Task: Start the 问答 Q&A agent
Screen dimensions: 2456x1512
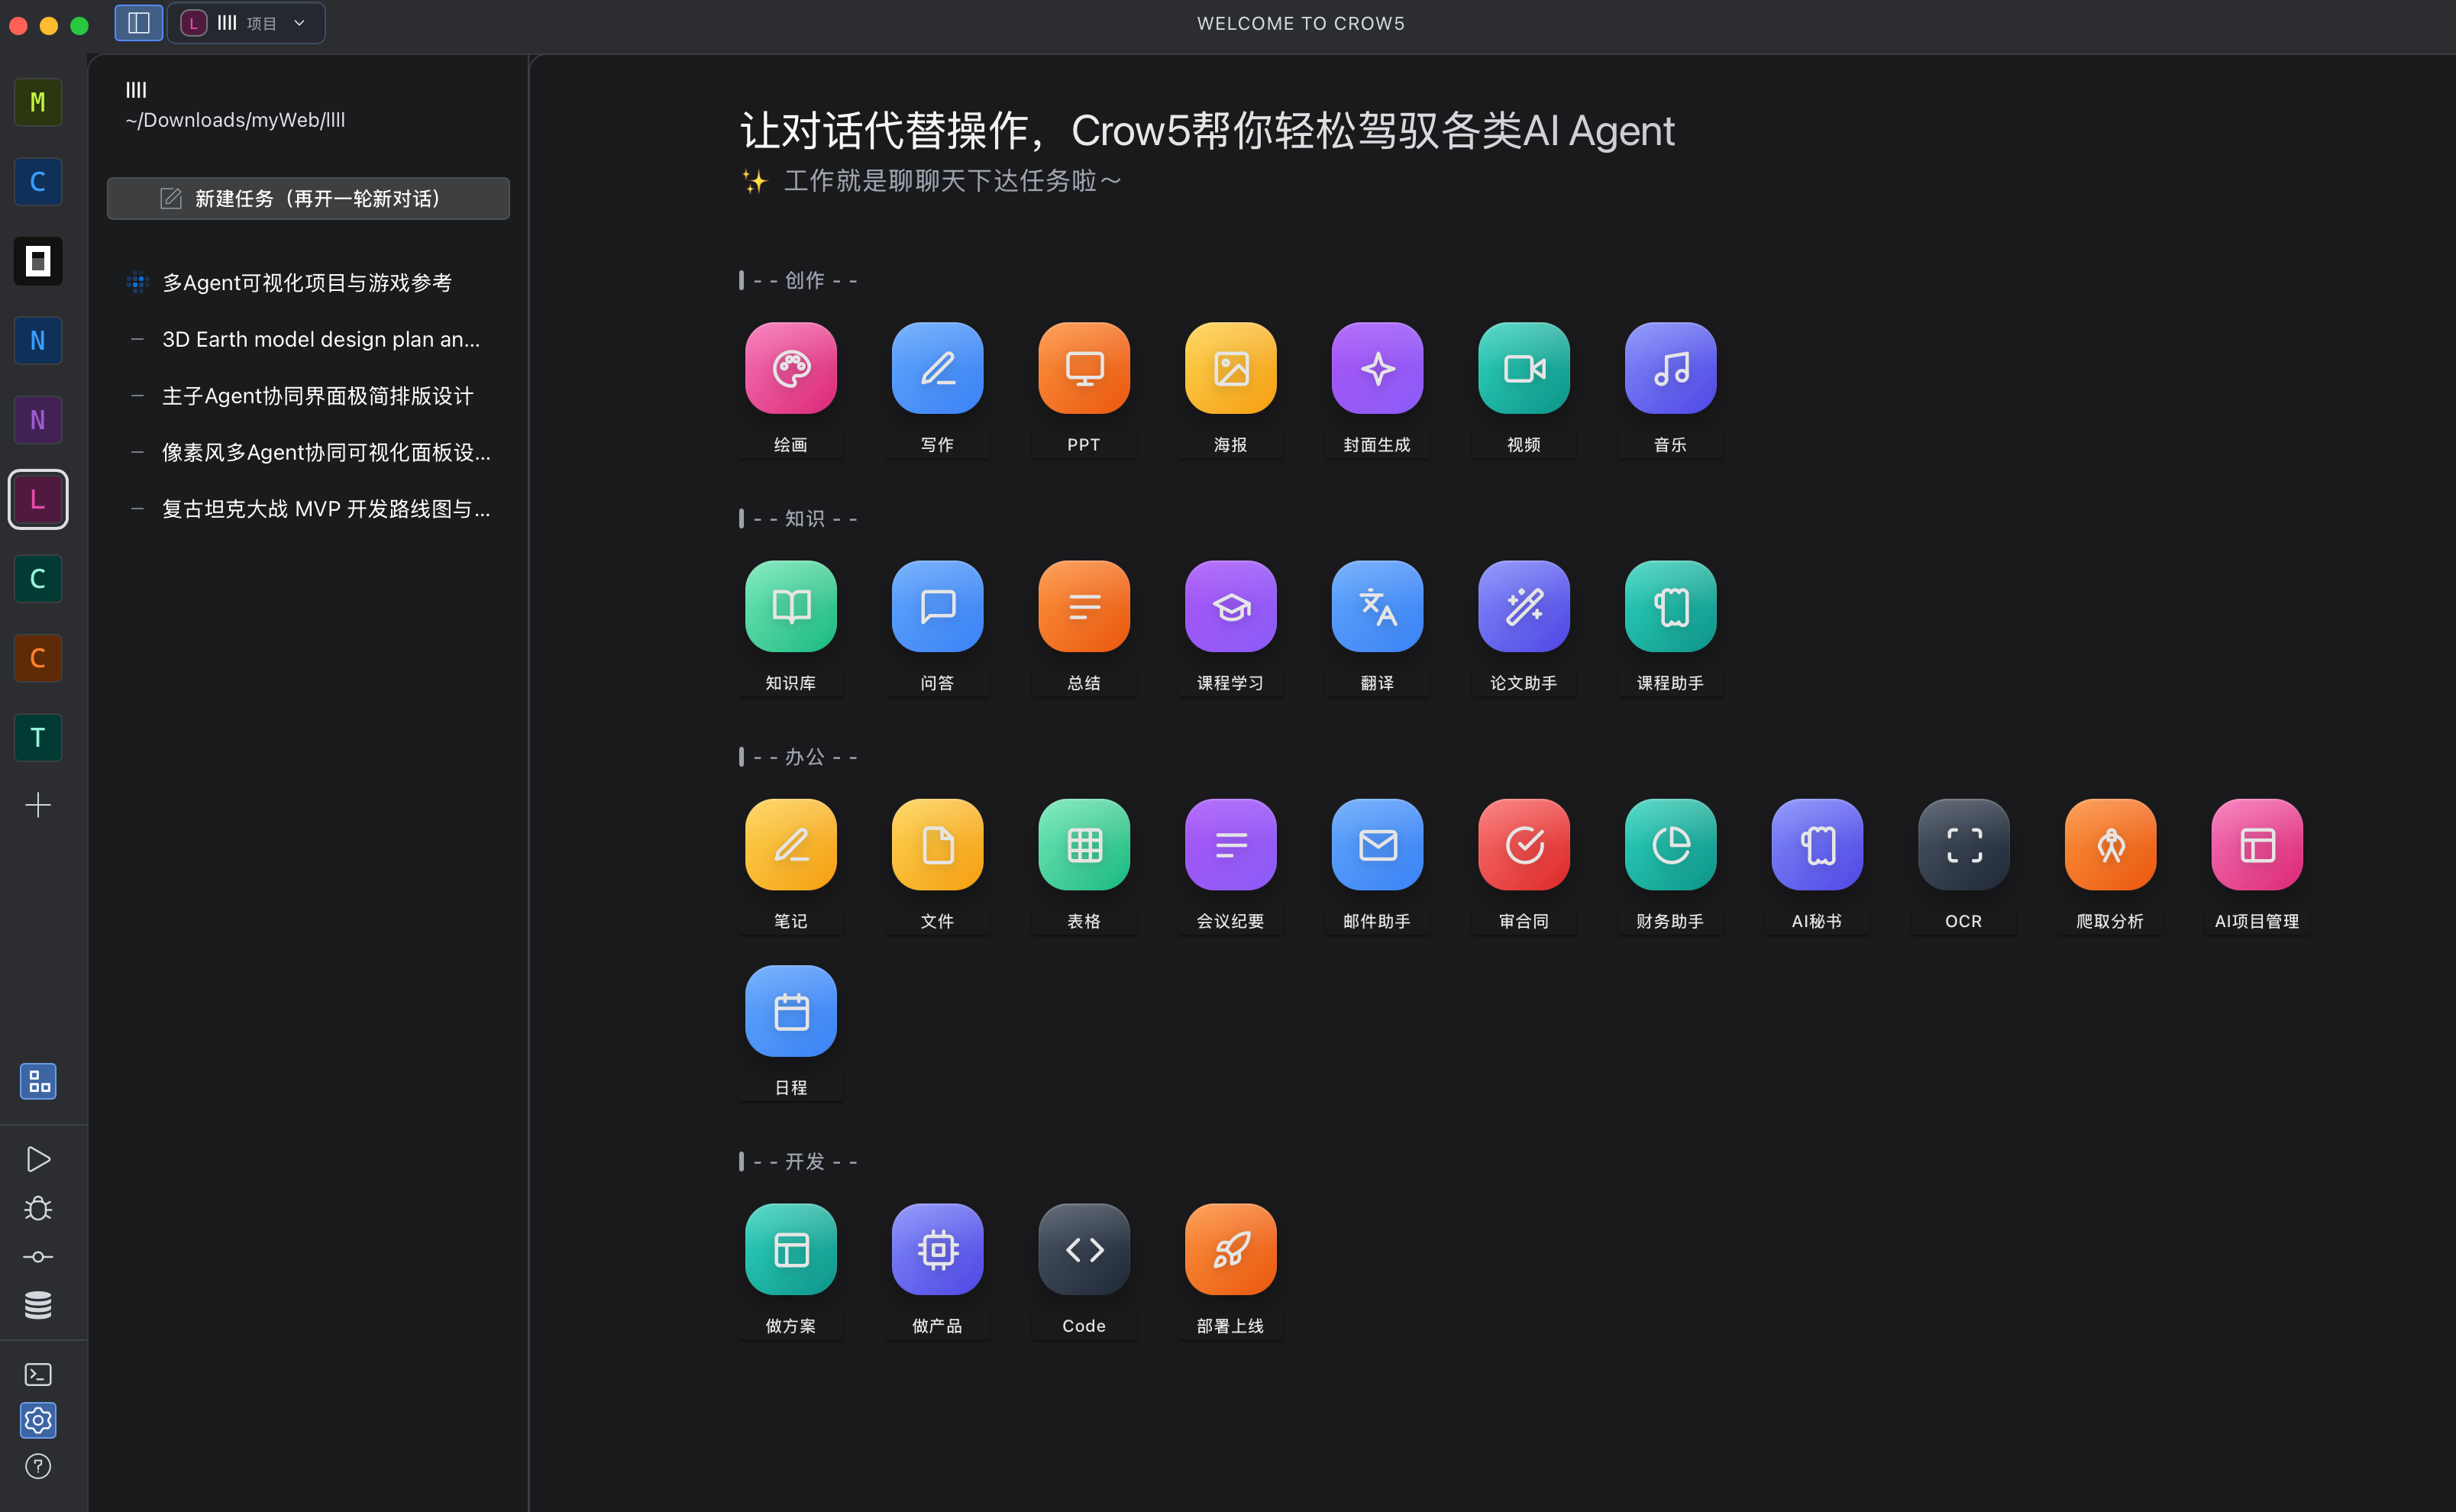Action: point(937,606)
